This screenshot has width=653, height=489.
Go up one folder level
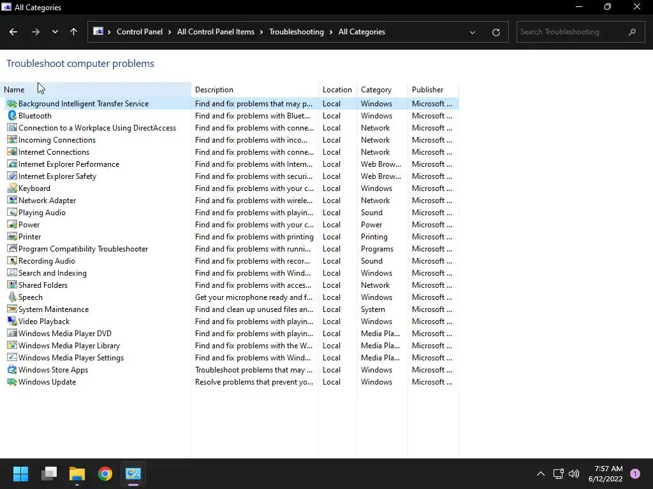click(73, 32)
